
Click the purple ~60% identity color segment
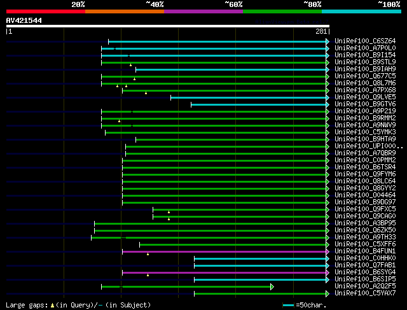click(x=203, y=11)
